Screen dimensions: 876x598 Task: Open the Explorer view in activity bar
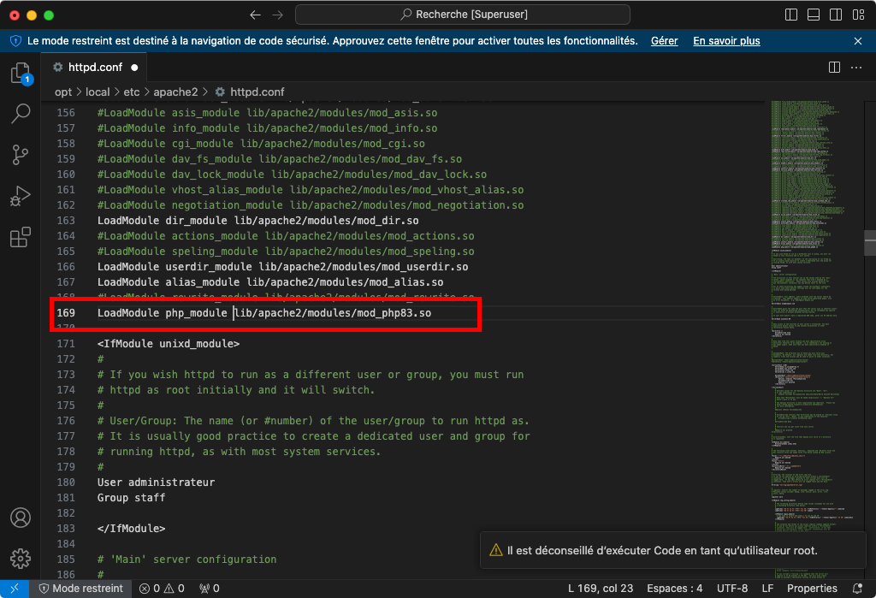[20, 74]
